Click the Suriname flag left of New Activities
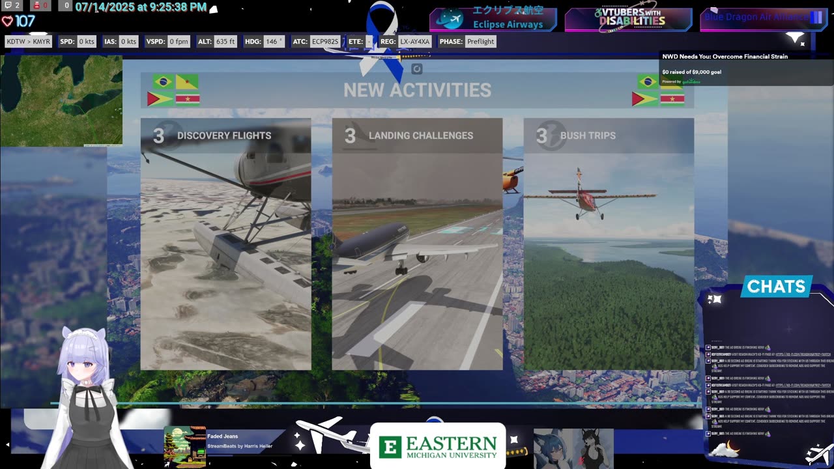This screenshot has width=834, height=469. tap(188, 99)
